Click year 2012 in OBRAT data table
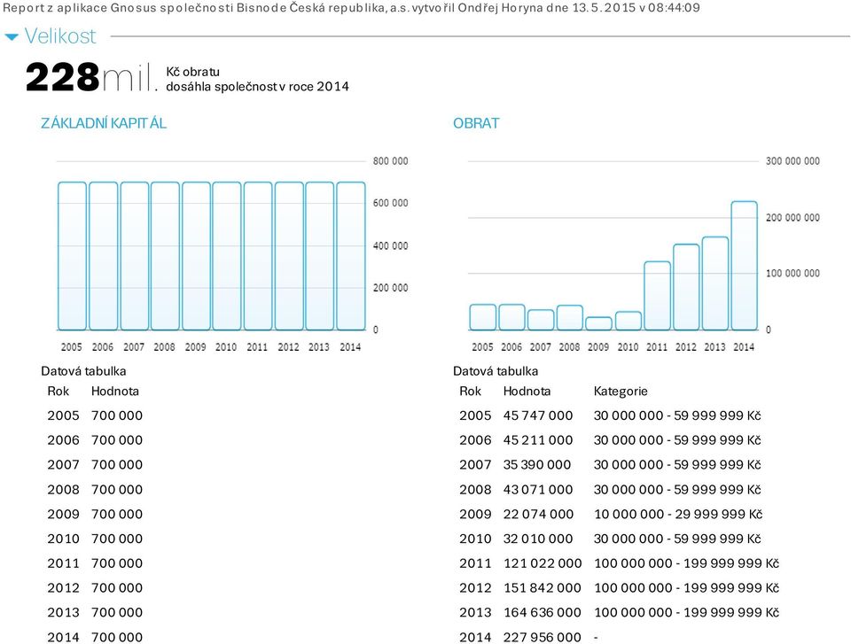This screenshot has width=851, height=644. 475,587
